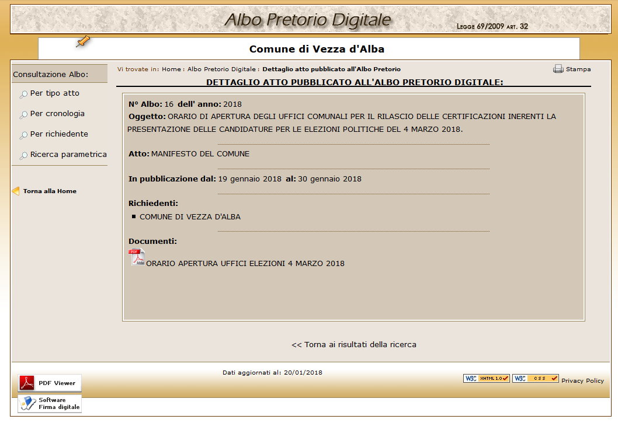Open the PDF Viewer button
This screenshot has width=618, height=423.
click(50, 383)
